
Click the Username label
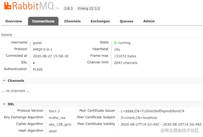[x=19, y=43]
